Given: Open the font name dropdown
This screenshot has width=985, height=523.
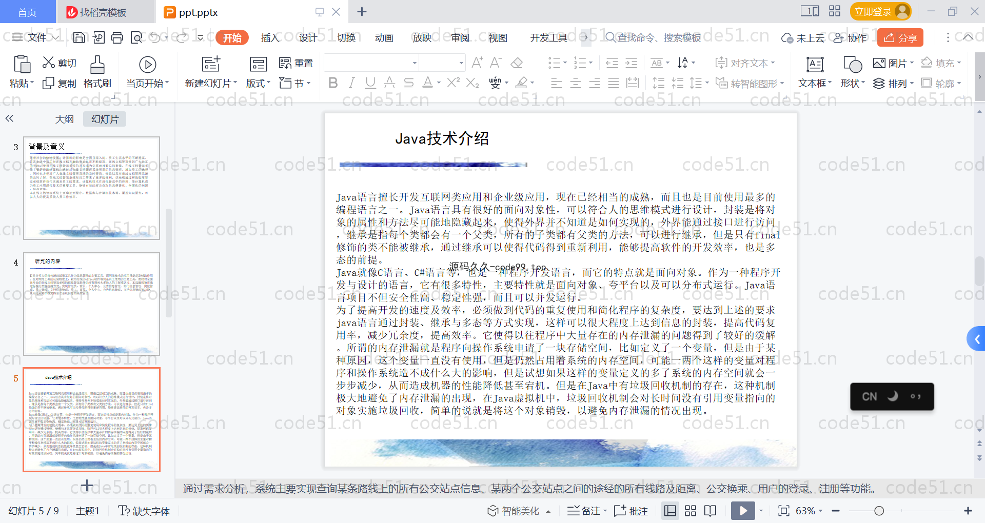Looking at the screenshot, I should 415,63.
